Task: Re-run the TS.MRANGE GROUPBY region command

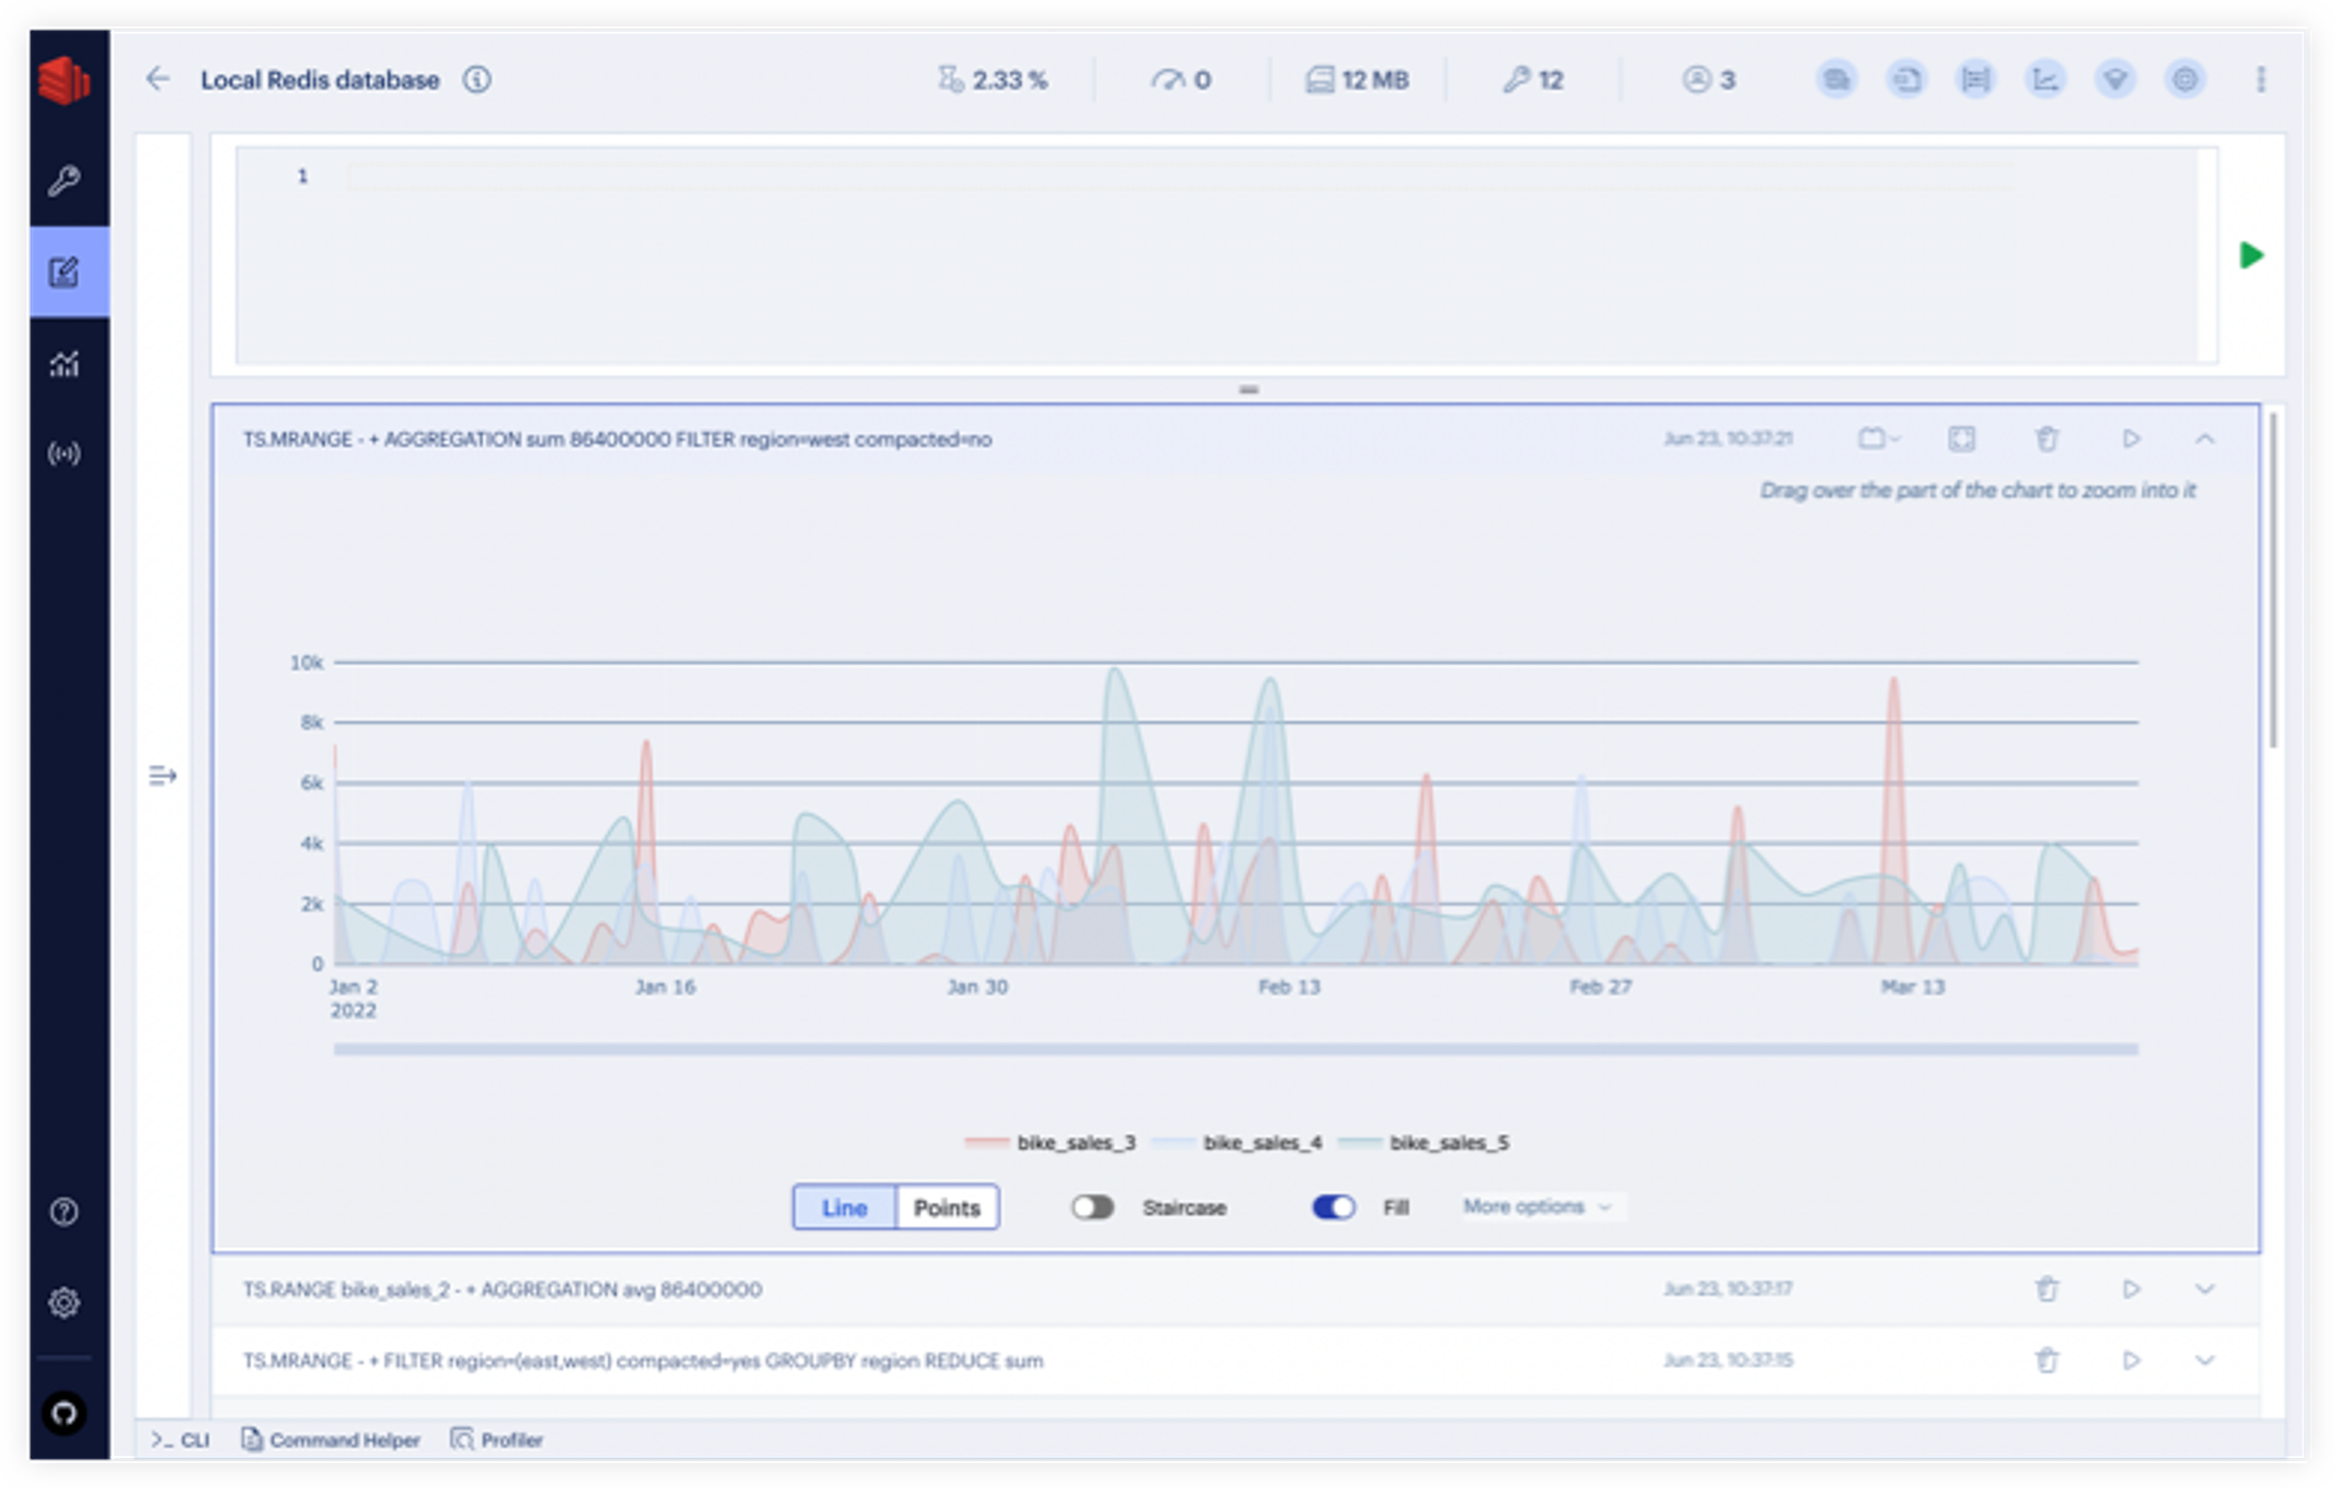Action: tap(2131, 1360)
